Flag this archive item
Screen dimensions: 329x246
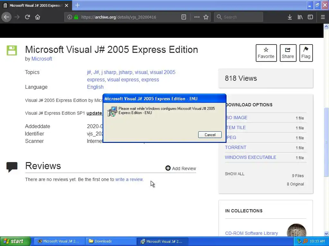click(x=306, y=53)
